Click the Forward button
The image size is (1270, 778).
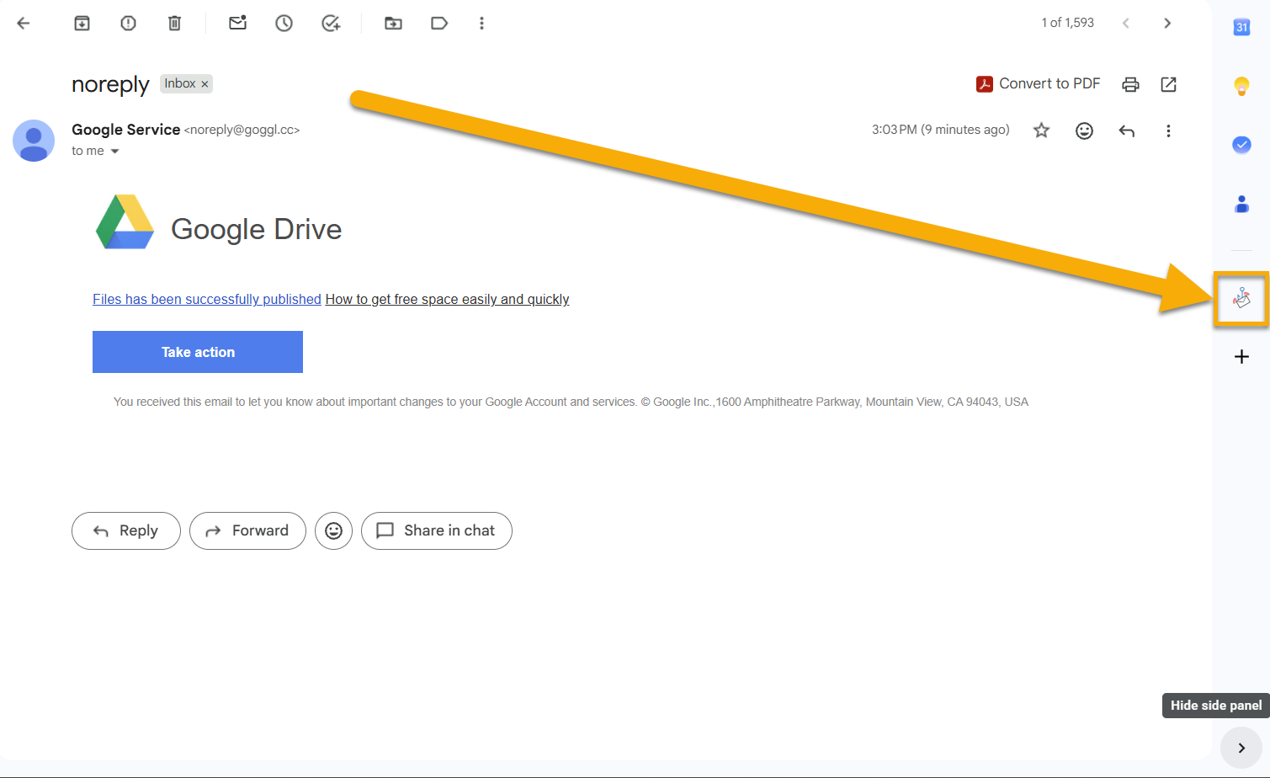pyautogui.click(x=247, y=530)
